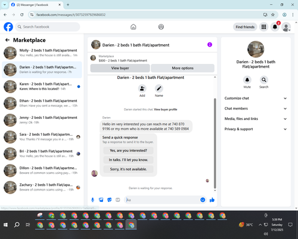Image resolution: width=298 pixels, height=239 pixels.
Task: Select the Darien conversation in list
Action: tap(42, 70)
